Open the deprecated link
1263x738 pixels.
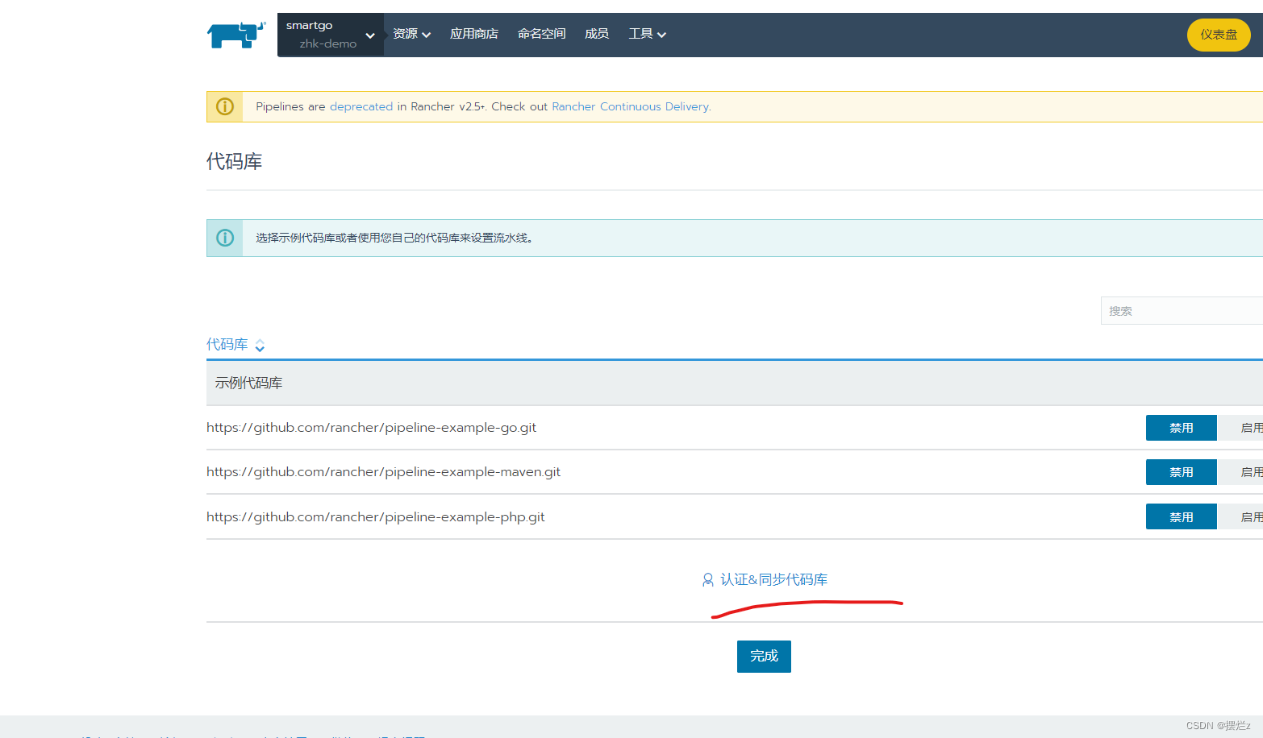click(361, 106)
